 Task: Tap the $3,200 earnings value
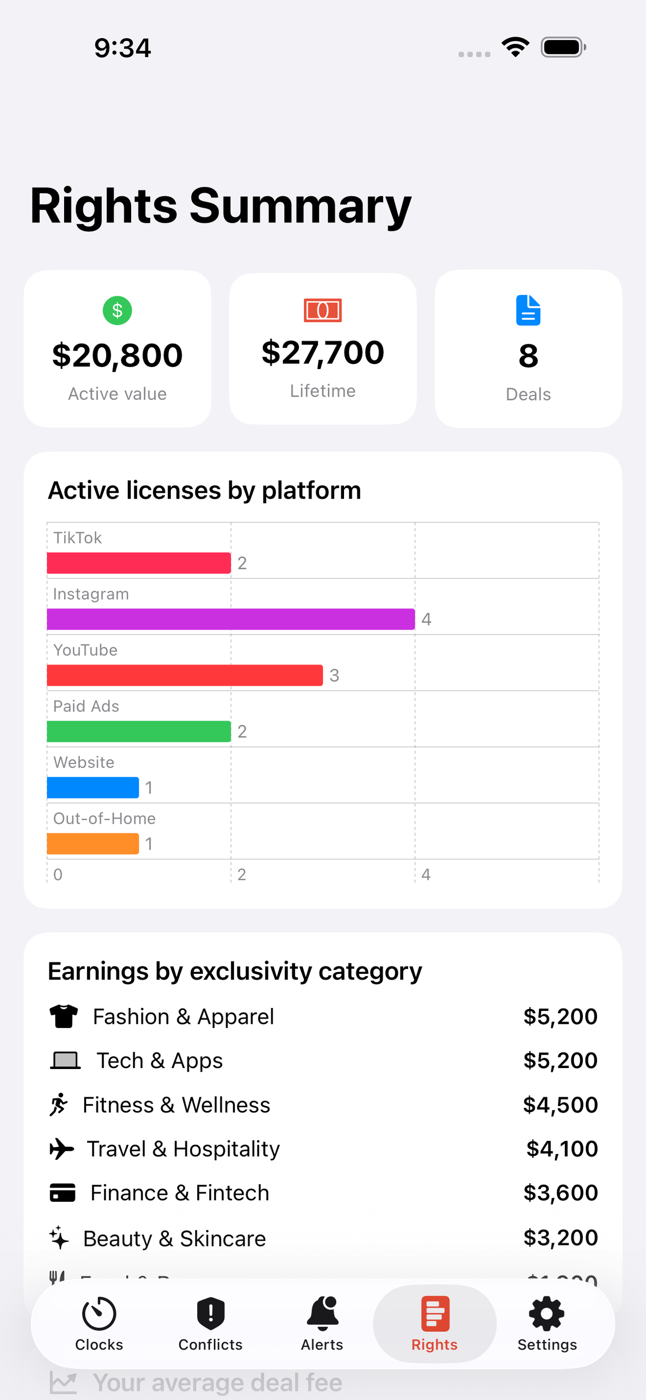tap(561, 1237)
